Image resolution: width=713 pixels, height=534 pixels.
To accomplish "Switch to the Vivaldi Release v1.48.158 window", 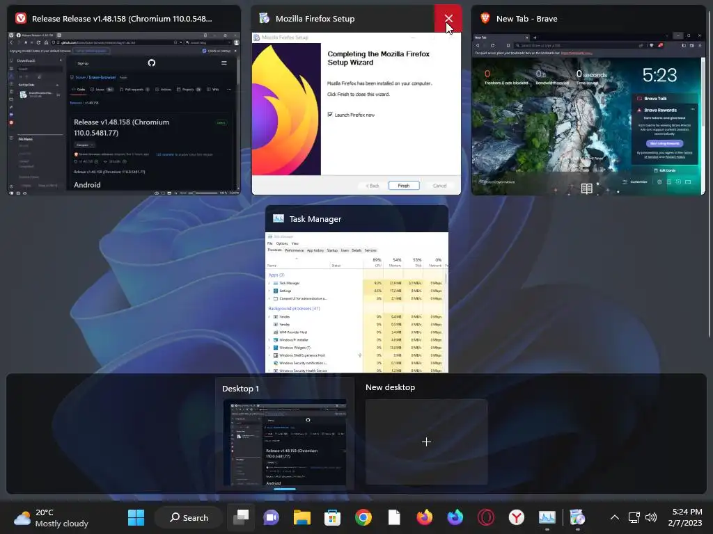I will pos(124,100).
